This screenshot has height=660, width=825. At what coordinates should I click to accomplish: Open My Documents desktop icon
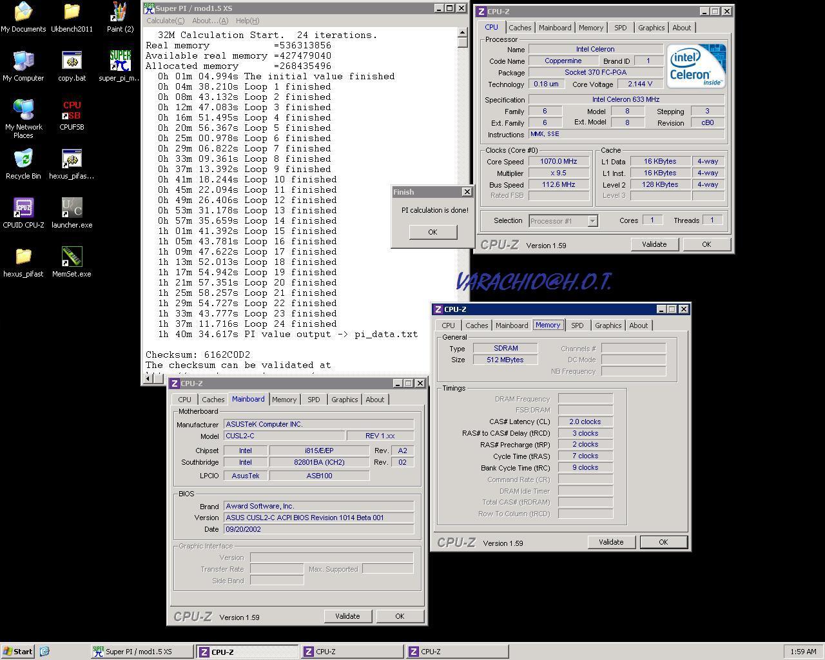pyautogui.click(x=23, y=17)
